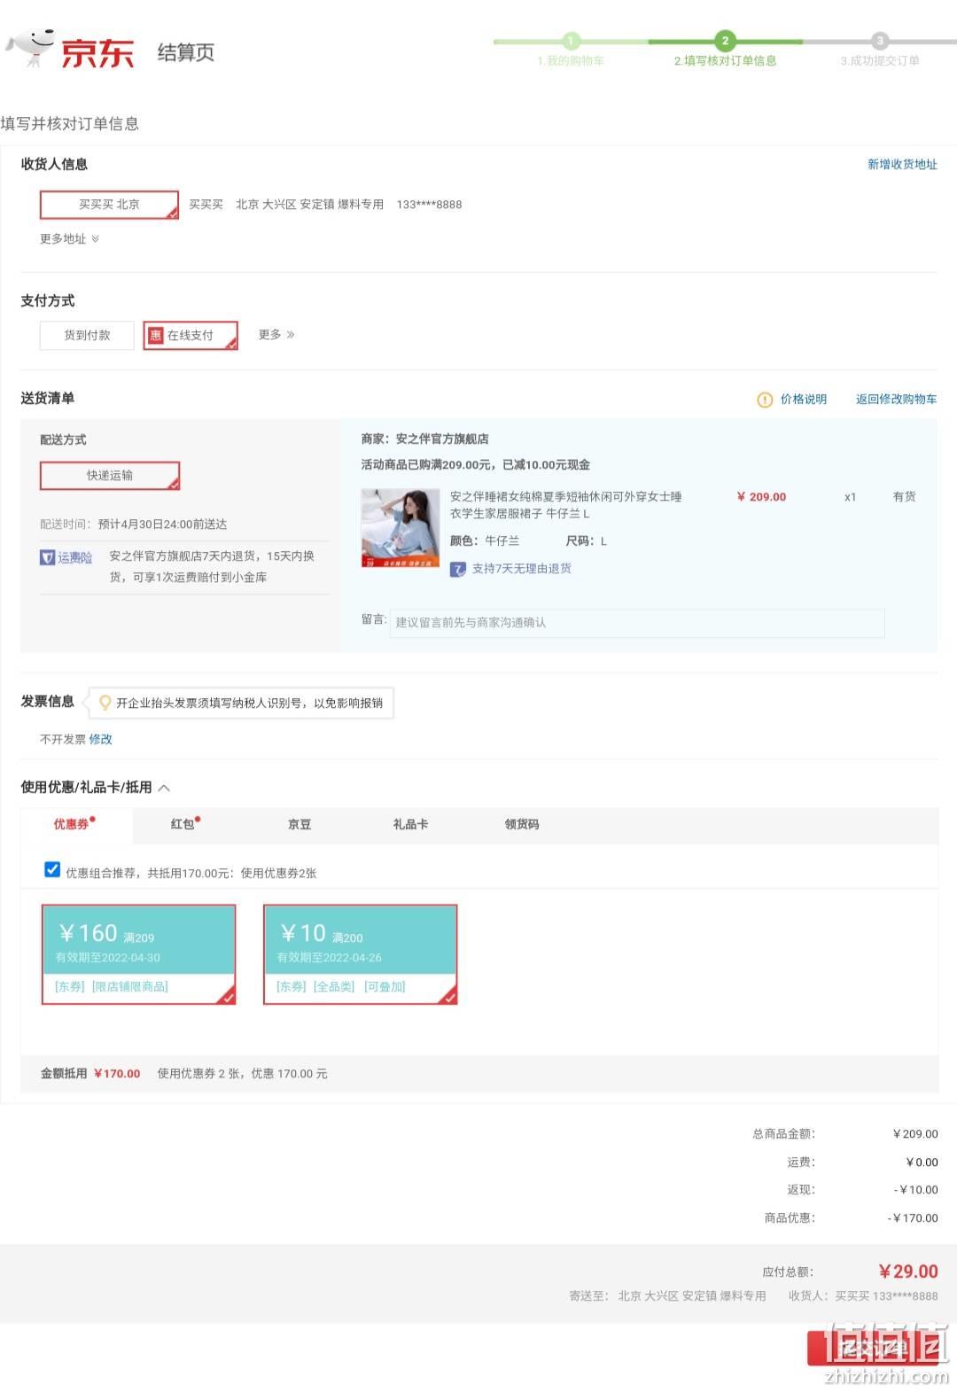Screen dimensions: 957x1392
Task: Open the 安之伴睡裙 product title
Action: tap(566, 505)
